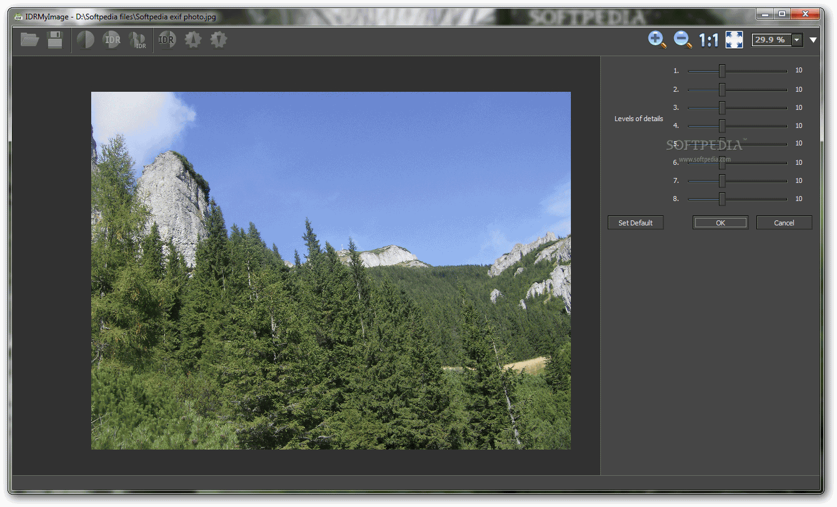Zoom in with the plus magnifier icon
This screenshot has height=507, width=837.
click(x=657, y=40)
